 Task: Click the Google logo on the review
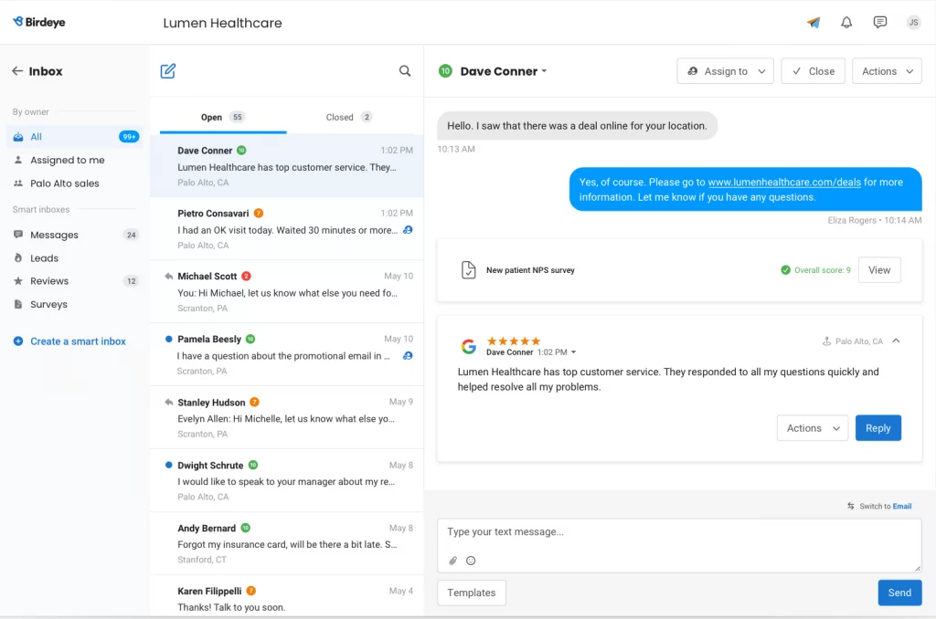469,346
